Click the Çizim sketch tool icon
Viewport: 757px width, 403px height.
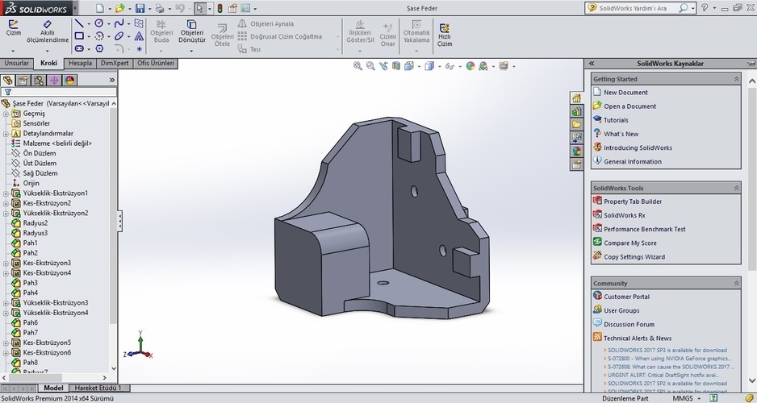pyautogui.click(x=14, y=28)
